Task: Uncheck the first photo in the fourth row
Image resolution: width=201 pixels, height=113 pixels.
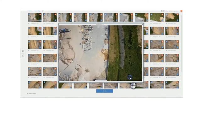Action: [29, 55]
